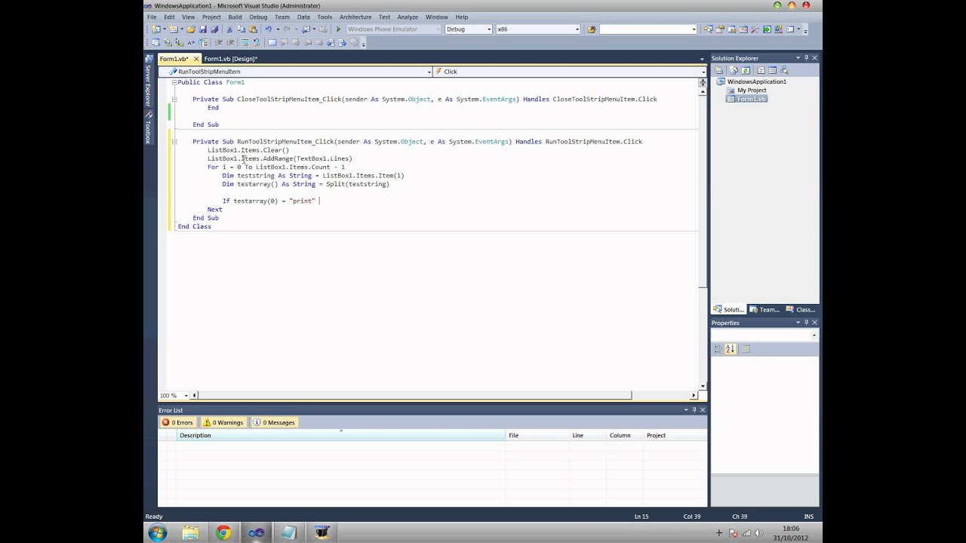
Task: Refresh the Solution Explorer
Action: tap(746, 70)
